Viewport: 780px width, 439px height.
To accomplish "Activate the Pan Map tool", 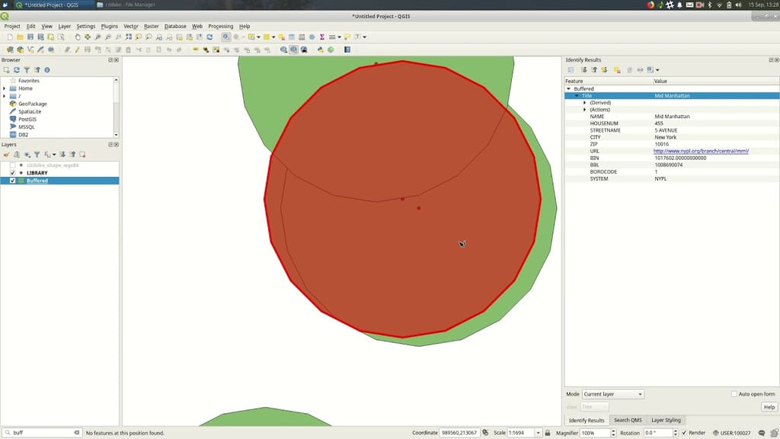I will (x=78, y=36).
